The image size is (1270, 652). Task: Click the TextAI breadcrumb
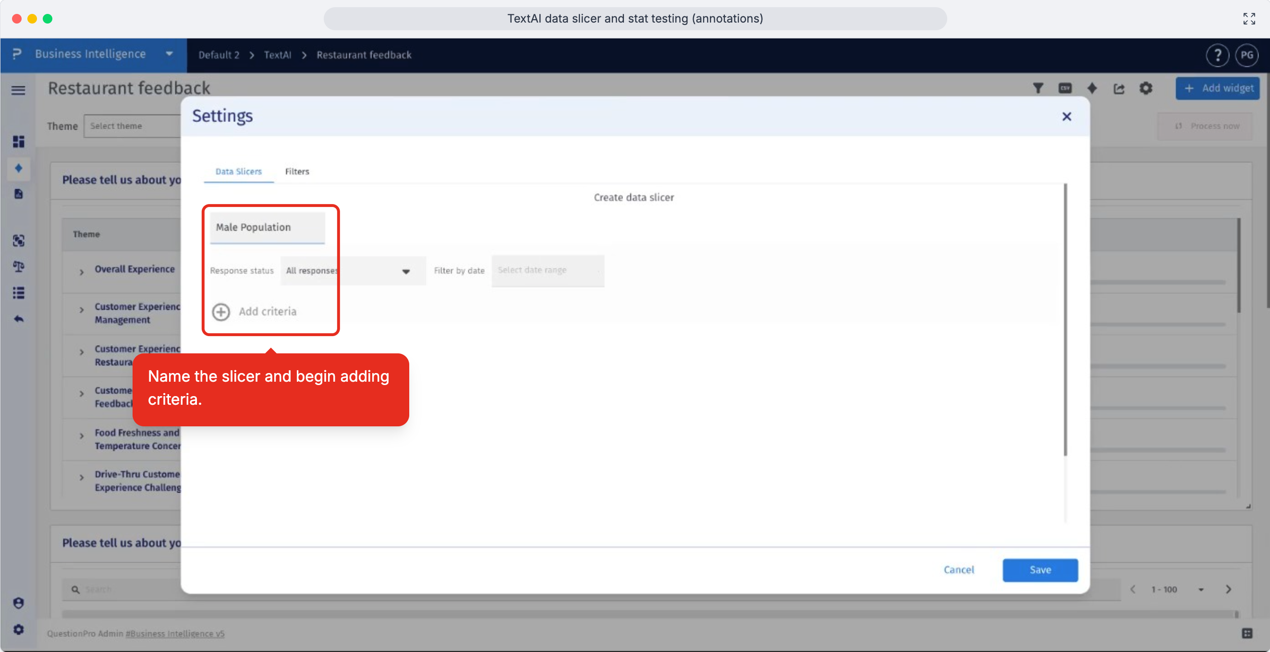(278, 55)
